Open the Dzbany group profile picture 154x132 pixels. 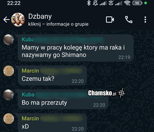[18, 19]
